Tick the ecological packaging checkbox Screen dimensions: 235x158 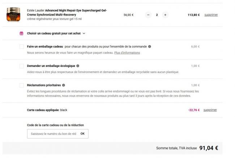[22, 66]
